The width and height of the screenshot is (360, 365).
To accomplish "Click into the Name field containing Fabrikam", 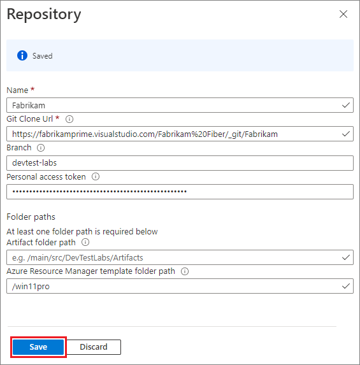I will click(x=180, y=105).
